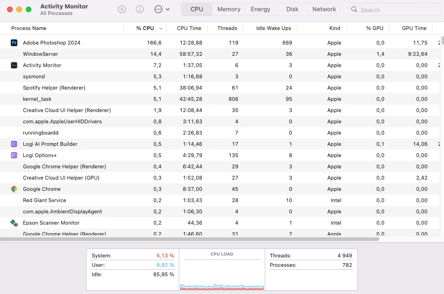
Task: Click the Processes total 782
Action: pyautogui.click(x=347, y=265)
